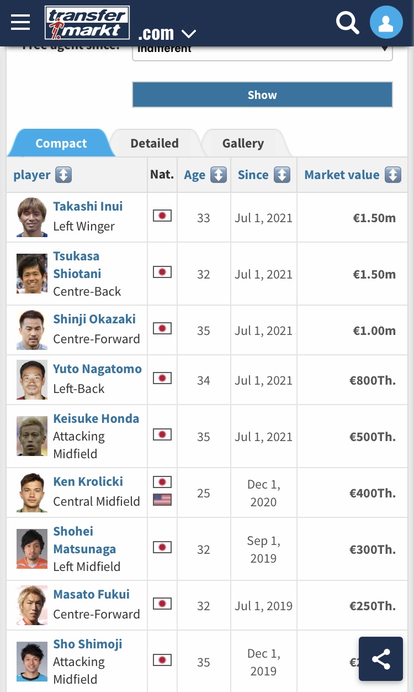This screenshot has height=692, width=414.
Task: Tap the floating share button
Action: coord(381,659)
